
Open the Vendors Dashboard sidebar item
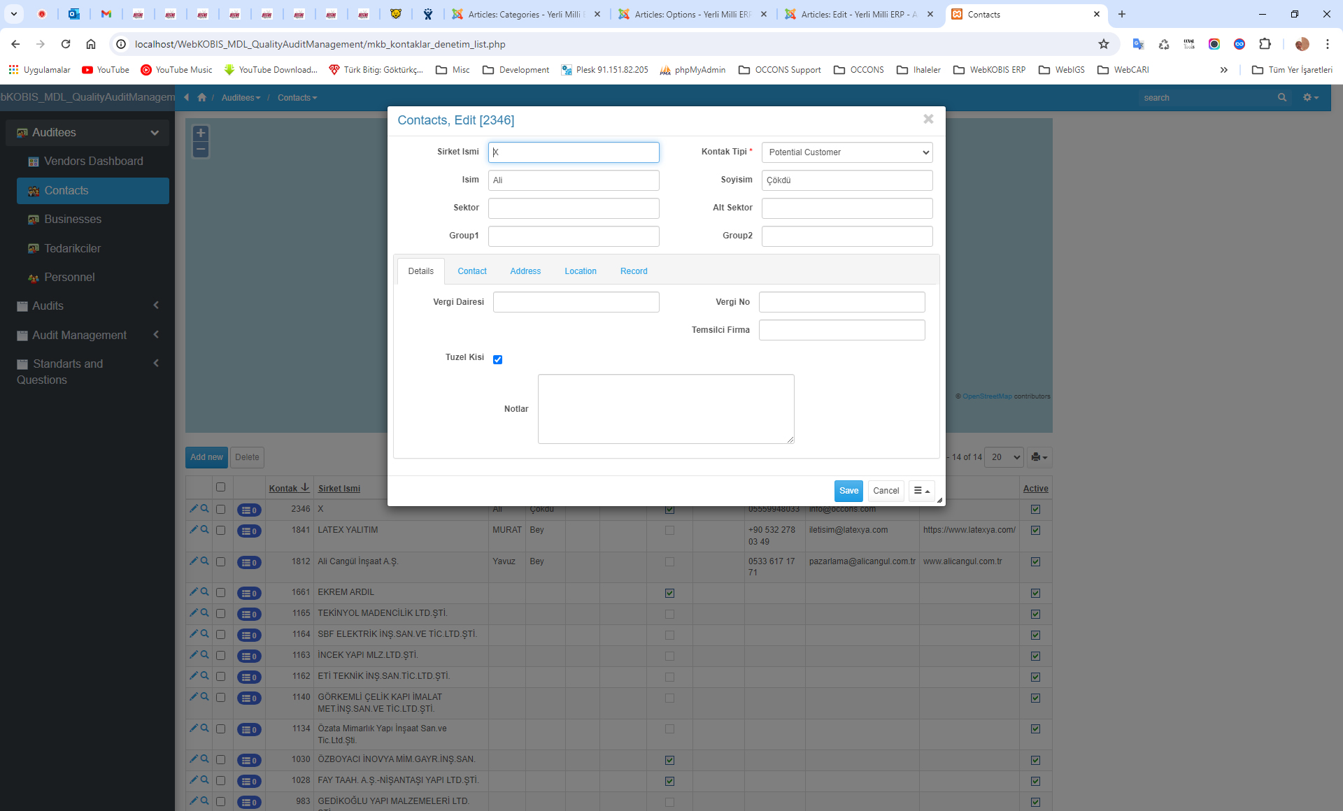point(93,161)
